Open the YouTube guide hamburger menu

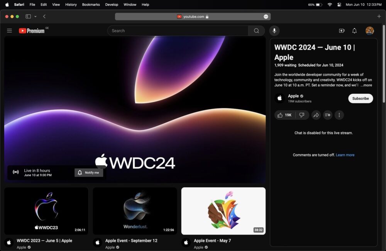pos(9,31)
